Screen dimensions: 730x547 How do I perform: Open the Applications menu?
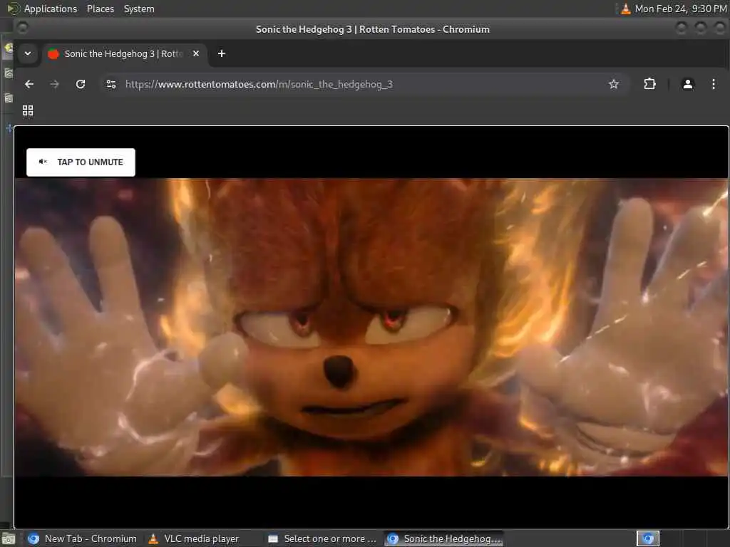coord(51,9)
